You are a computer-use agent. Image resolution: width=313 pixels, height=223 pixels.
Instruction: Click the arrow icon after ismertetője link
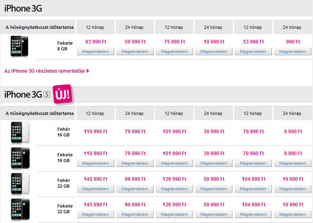pyautogui.click(x=88, y=71)
